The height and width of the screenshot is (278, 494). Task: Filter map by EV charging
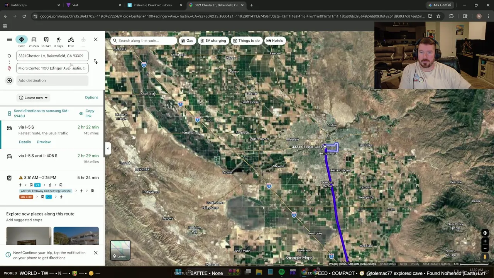[213, 41]
